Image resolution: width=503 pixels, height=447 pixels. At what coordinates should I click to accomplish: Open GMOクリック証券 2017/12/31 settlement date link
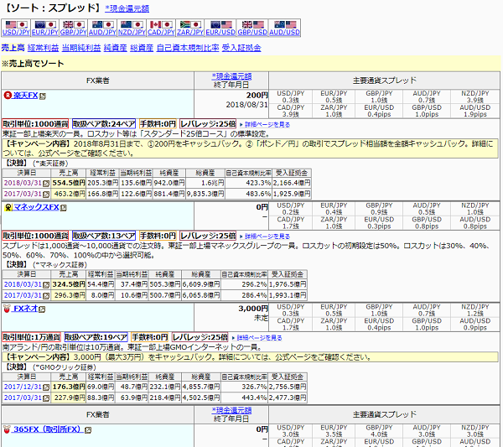click(23, 387)
